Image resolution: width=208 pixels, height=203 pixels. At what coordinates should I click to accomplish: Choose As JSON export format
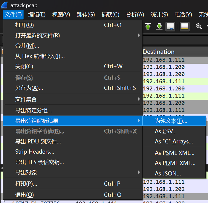pyautogui.click(x=168, y=173)
